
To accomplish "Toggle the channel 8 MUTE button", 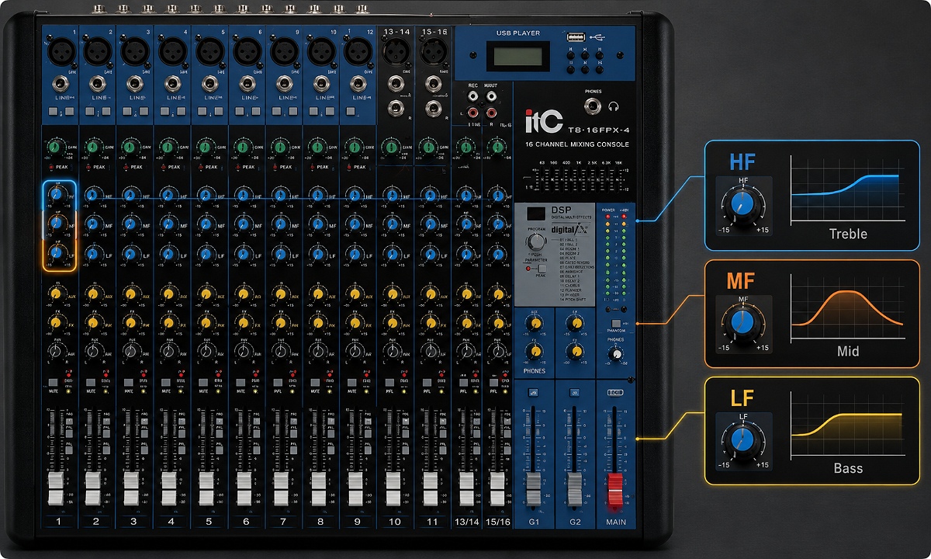I will coord(315,382).
